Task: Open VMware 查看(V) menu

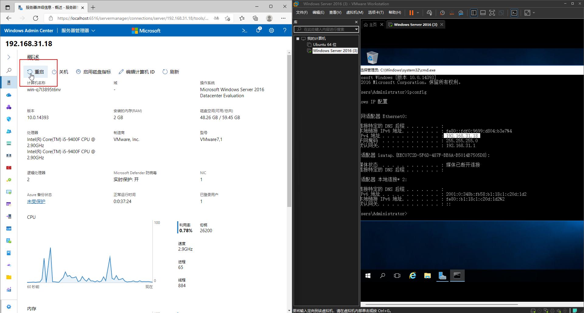Action: 335,12
